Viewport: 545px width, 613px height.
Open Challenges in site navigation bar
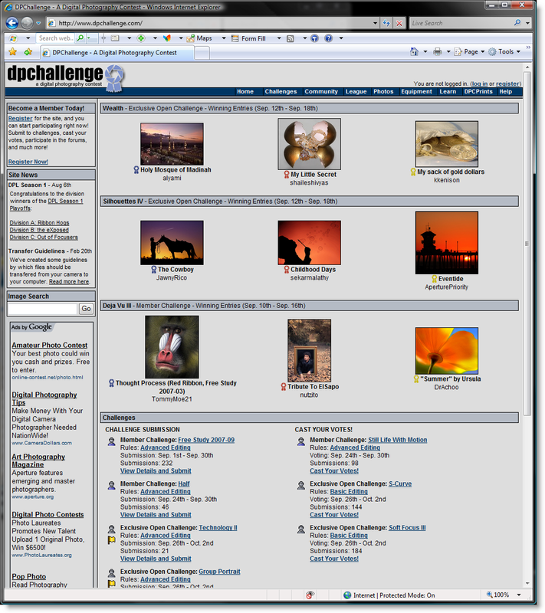point(280,92)
